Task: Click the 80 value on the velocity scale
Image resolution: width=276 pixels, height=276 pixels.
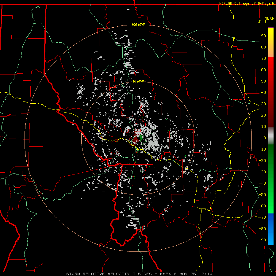Action: point(263,47)
